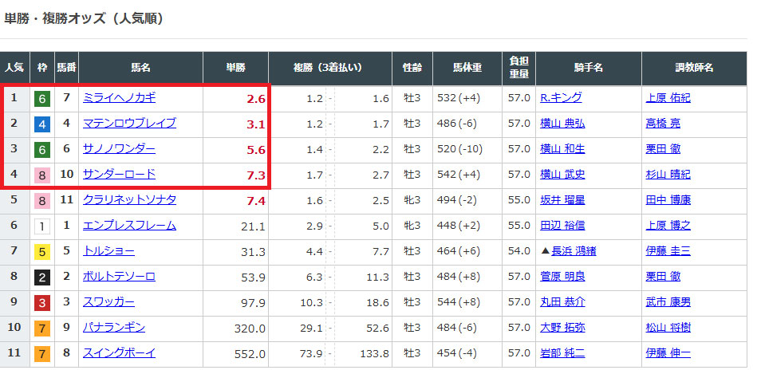This screenshot has width=757, height=370.
Task: Click the orange frame badge beside スイングボーイ
Action: (x=42, y=353)
